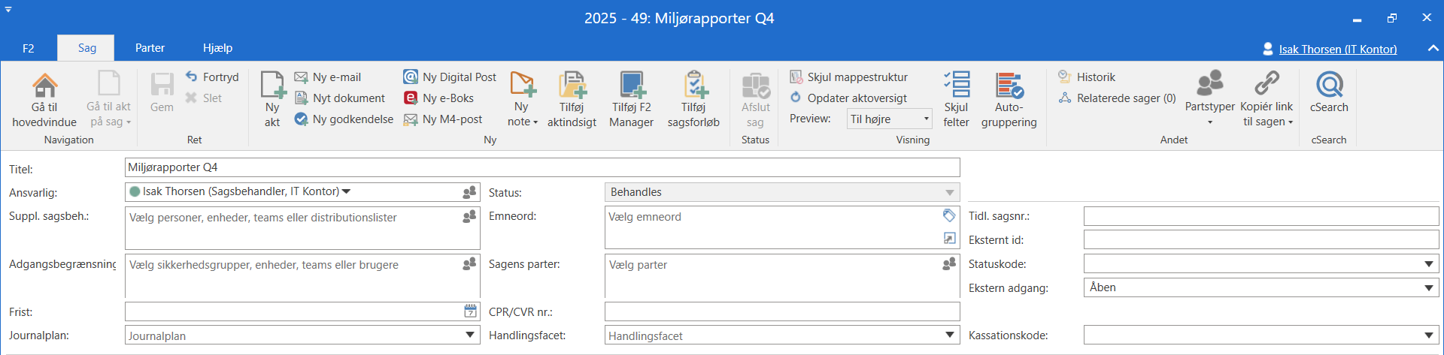Click Opdater aktoversigt

[x=848, y=98]
